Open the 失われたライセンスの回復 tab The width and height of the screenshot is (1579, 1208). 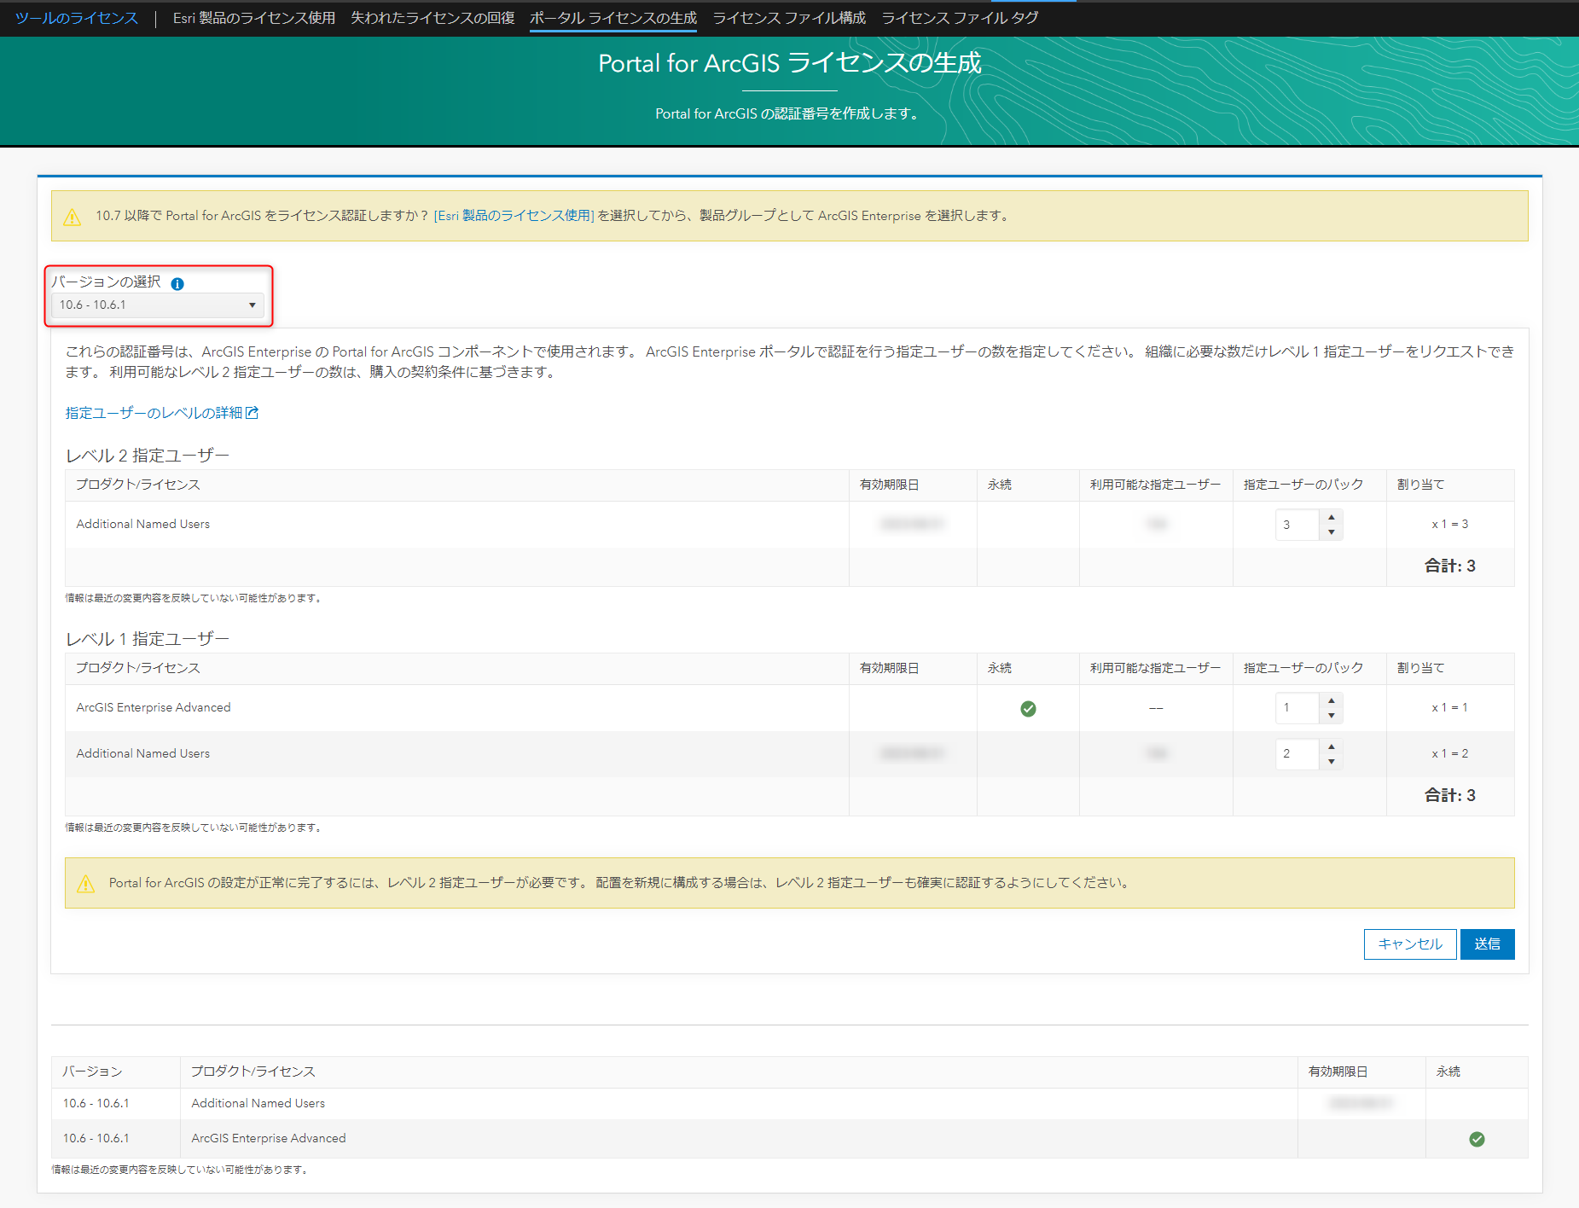click(x=432, y=18)
